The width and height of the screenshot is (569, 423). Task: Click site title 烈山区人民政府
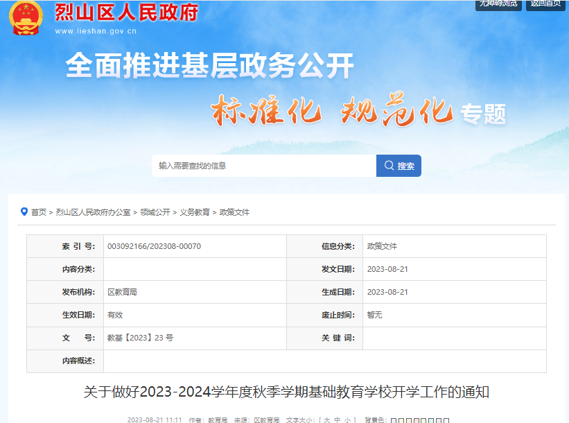126,12
